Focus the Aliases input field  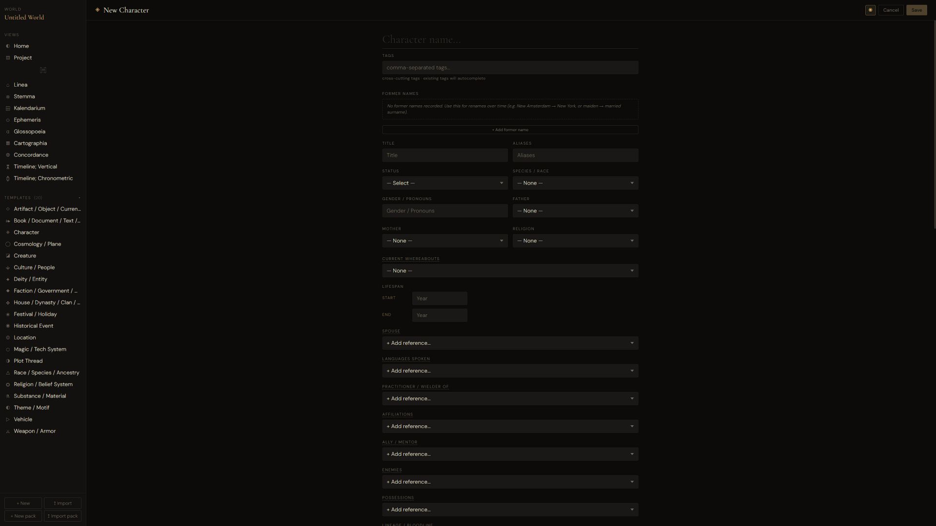(575, 155)
